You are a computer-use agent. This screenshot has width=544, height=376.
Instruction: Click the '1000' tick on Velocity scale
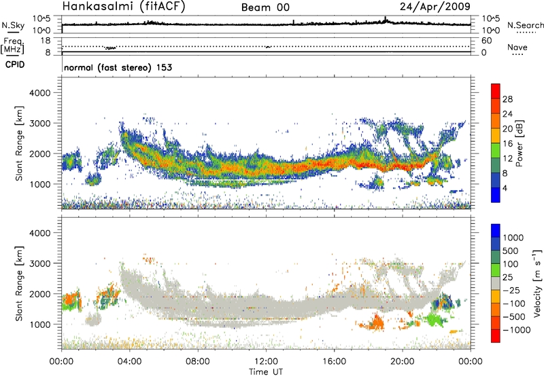coord(513,238)
